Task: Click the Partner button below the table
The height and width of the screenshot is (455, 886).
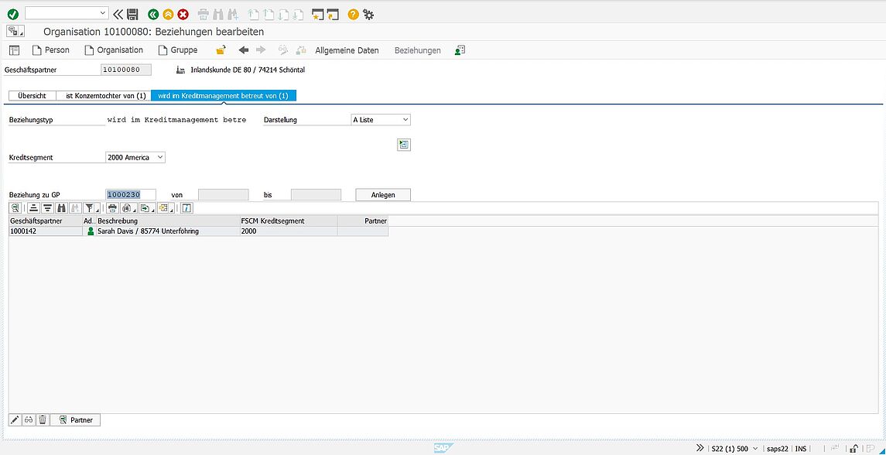Action: point(75,419)
